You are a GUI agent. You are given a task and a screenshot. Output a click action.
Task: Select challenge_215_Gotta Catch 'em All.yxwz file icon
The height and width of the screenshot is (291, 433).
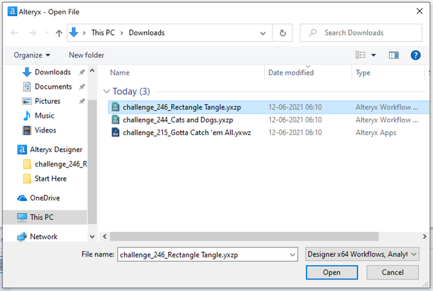coord(116,132)
